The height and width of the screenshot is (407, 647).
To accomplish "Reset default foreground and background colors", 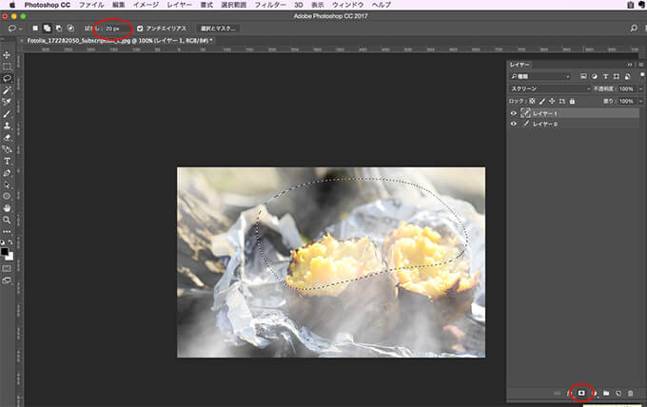I will point(3,242).
